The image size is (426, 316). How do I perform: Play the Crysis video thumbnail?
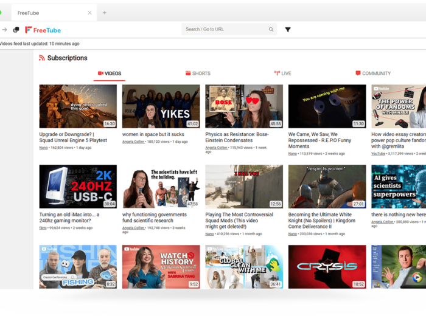pyautogui.click(x=327, y=266)
